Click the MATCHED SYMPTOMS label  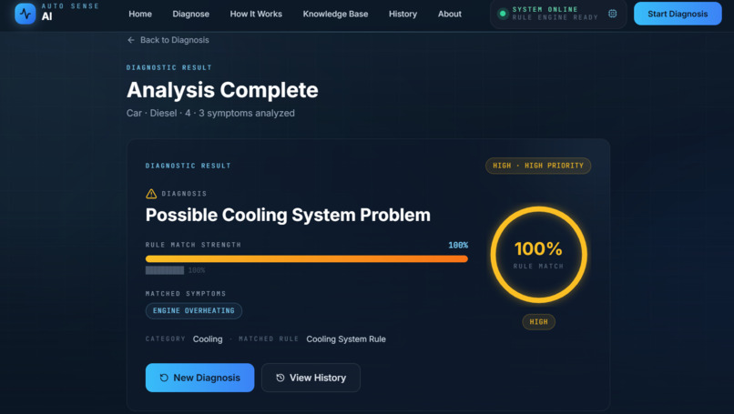(186, 293)
